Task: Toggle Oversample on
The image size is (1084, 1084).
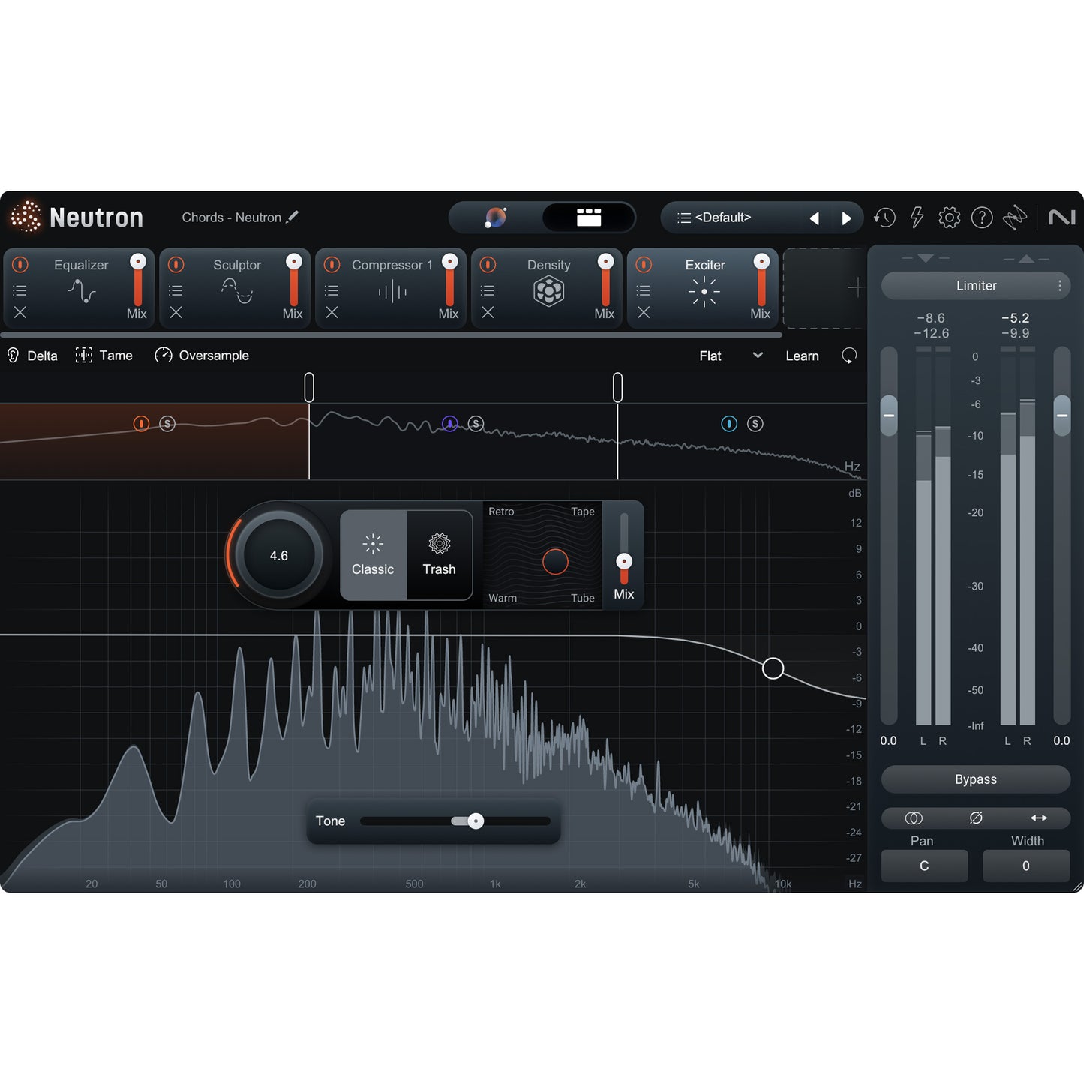Action: click(201, 355)
